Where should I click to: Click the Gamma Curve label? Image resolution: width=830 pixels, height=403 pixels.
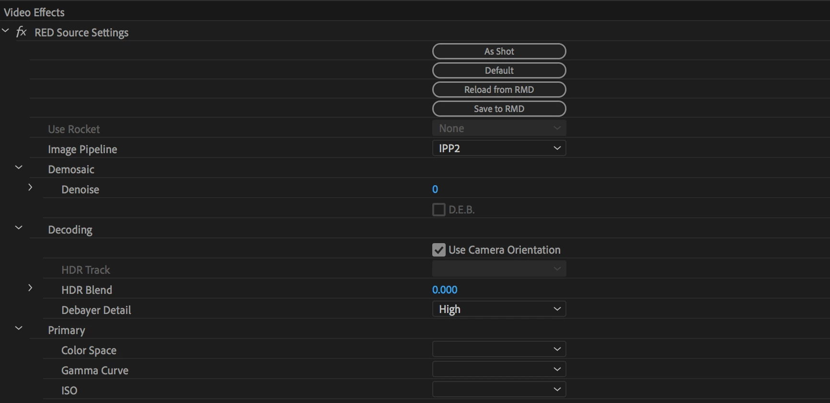click(95, 370)
